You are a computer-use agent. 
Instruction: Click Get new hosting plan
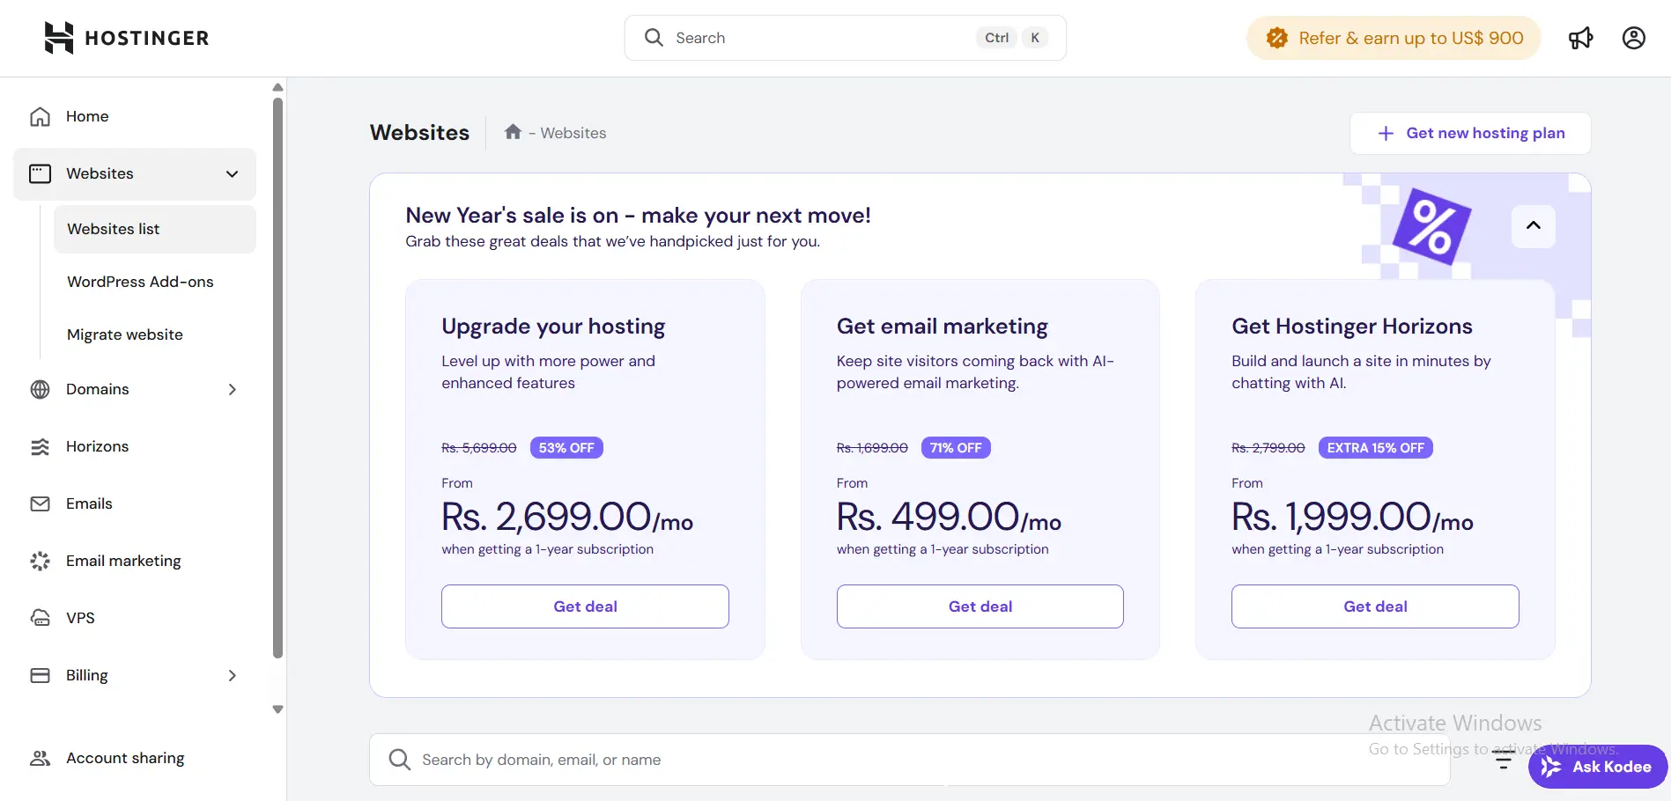[1469, 133]
